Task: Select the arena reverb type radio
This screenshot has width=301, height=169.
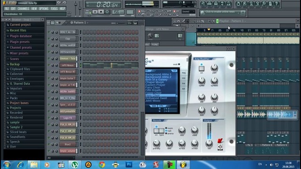Action: click(166, 133)
